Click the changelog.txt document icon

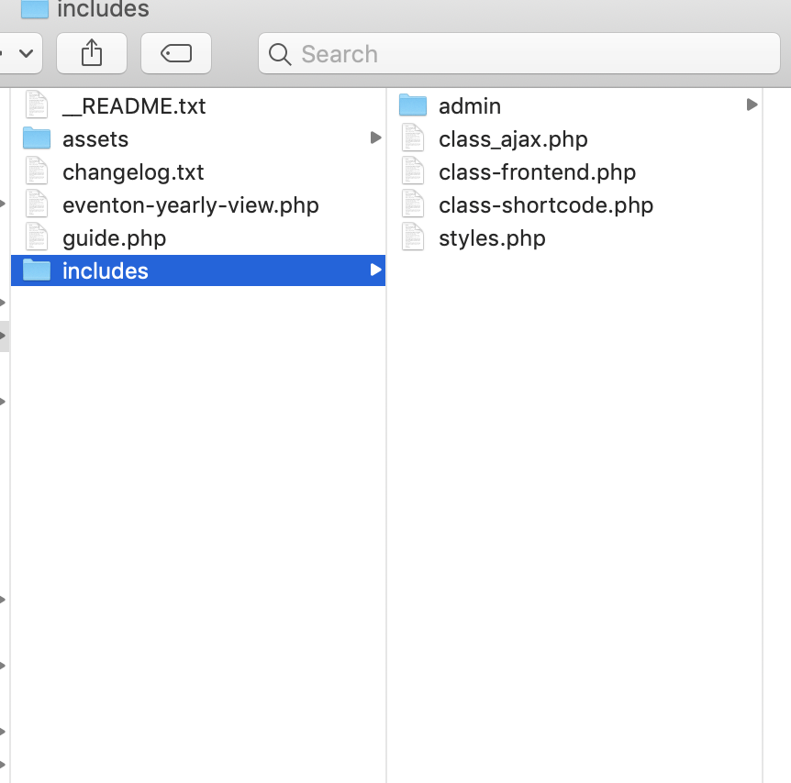pyautogui.click(x=37, y=171)
